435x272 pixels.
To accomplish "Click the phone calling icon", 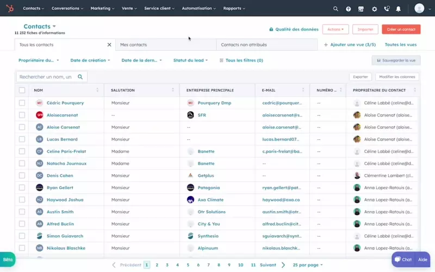I will [x=387, y=9].
